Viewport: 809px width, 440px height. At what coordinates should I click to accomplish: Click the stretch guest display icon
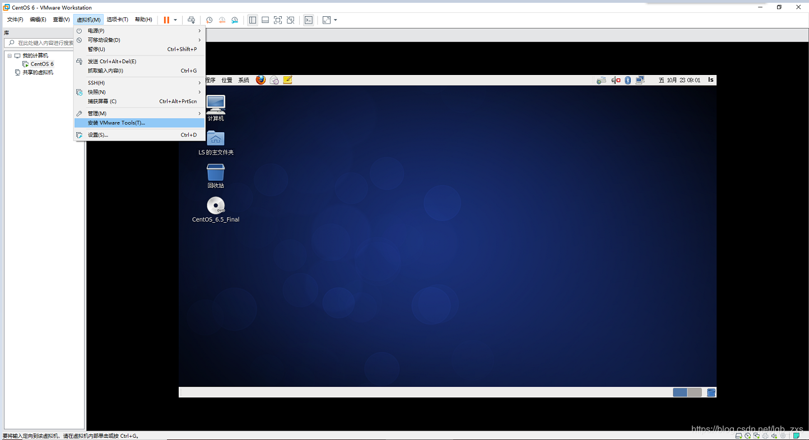(x=327, y=20)
